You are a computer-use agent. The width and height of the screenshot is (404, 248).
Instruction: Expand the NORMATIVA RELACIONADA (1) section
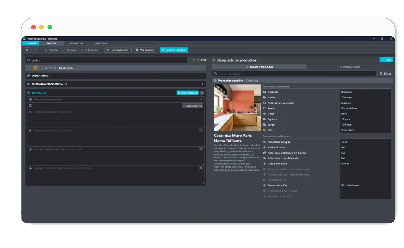(x=116, y=84)
